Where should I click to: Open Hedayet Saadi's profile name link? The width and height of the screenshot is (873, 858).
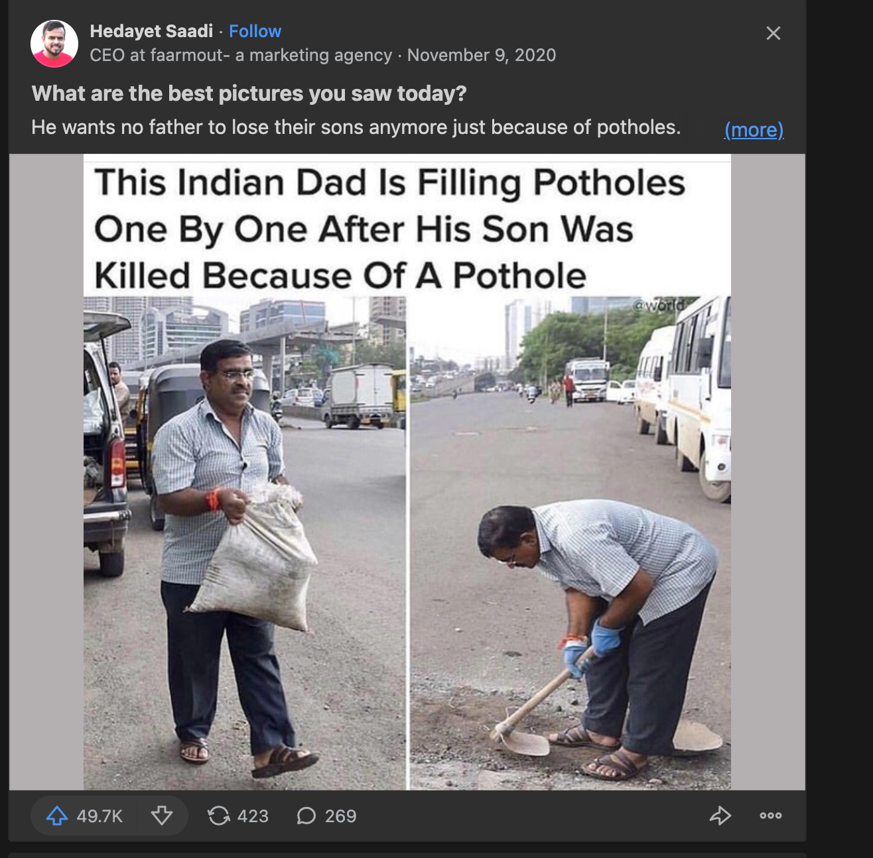(x=151, y=31)
